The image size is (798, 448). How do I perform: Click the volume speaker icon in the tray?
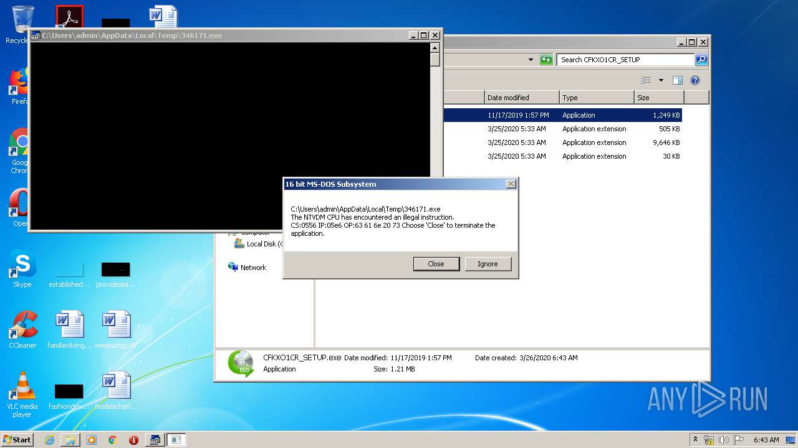(724, 440)
